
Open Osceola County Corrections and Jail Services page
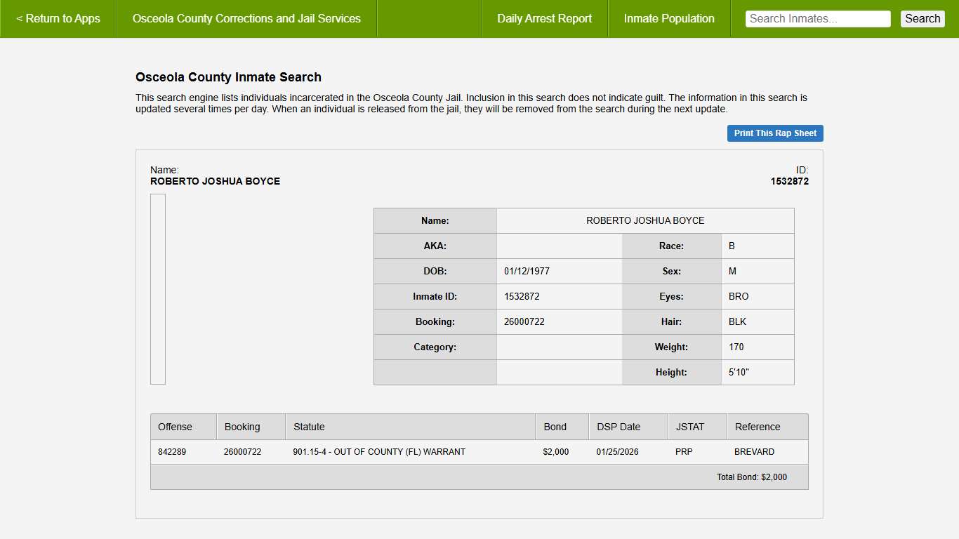[x=246, y=19]
